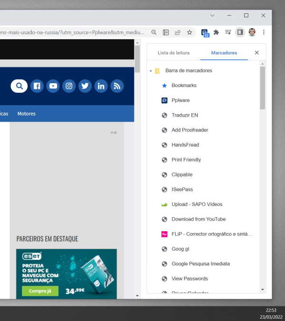The image size is (285, 321).
Task: Click the web page scroll up arrow
Action: (137, 43)
